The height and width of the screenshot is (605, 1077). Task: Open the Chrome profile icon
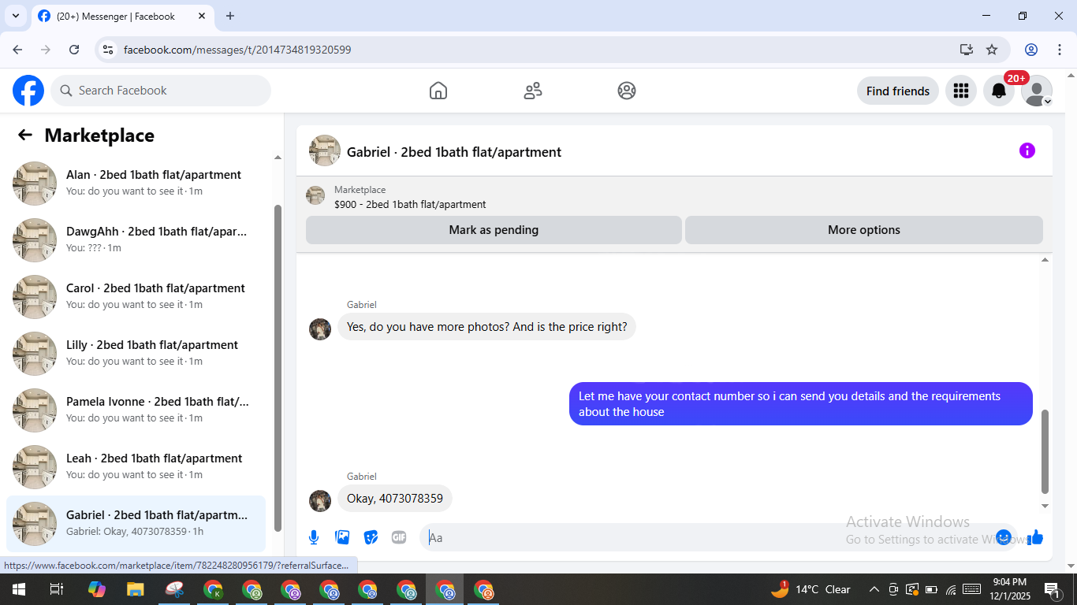(1031, 50)
